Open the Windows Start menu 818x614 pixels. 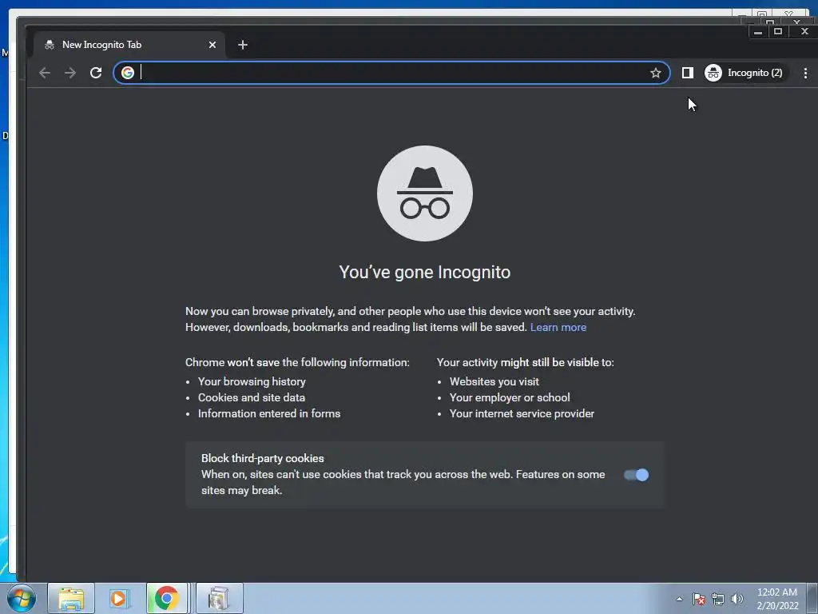tap(22, 598)
